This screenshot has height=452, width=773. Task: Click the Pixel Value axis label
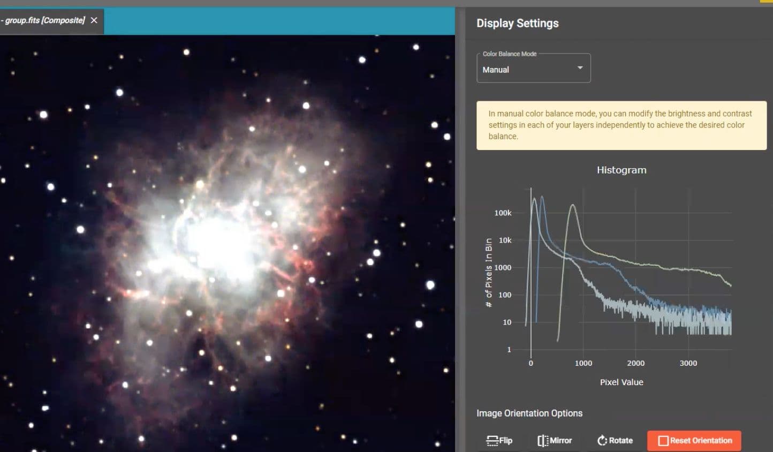pyautogui.click(x=621, y=382)
